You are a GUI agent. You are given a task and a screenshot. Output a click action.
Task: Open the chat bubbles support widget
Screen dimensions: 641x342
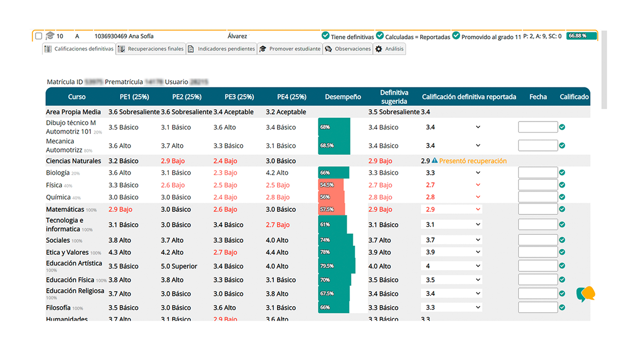pos(585,294)
